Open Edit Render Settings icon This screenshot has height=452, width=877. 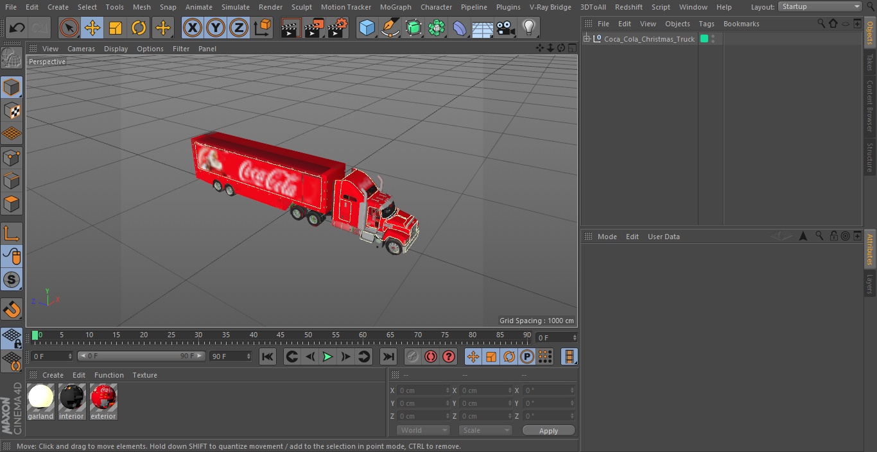tap(338, 28)
